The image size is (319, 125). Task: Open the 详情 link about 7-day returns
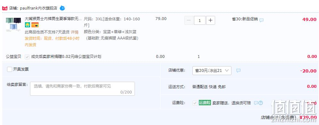(74, 32)
